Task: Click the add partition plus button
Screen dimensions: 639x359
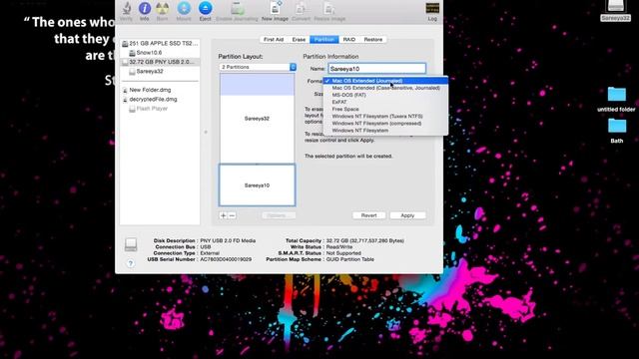Action: click(224, 215)
